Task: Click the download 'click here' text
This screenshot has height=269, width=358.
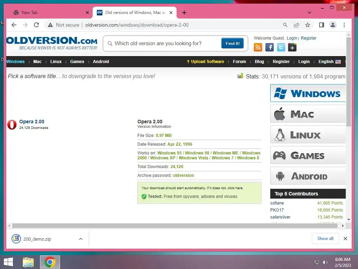Action: [235, 188]
